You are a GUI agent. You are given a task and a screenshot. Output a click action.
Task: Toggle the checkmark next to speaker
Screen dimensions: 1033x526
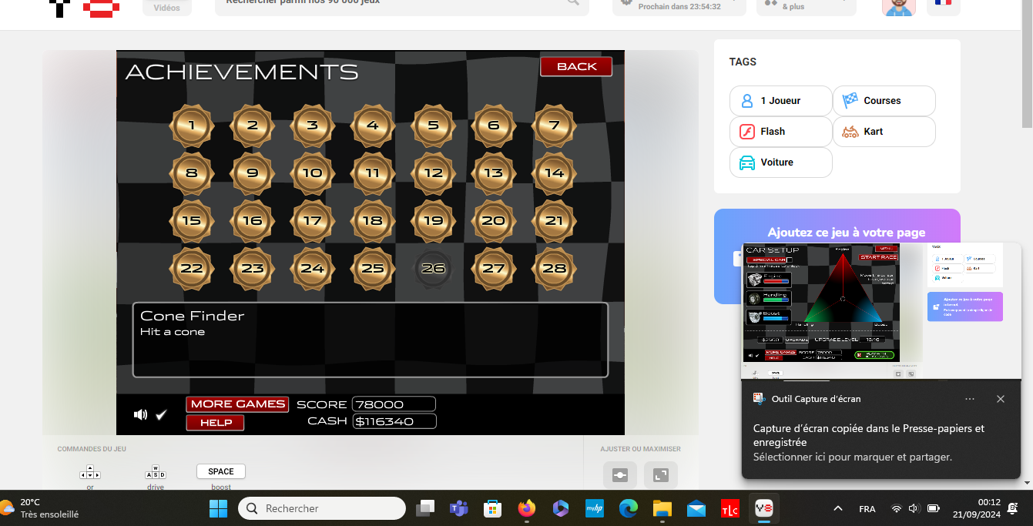click(x=161, y=415)
